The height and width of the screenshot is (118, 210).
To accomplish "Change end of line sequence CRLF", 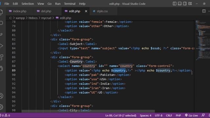I will click(x=169, y=115).
